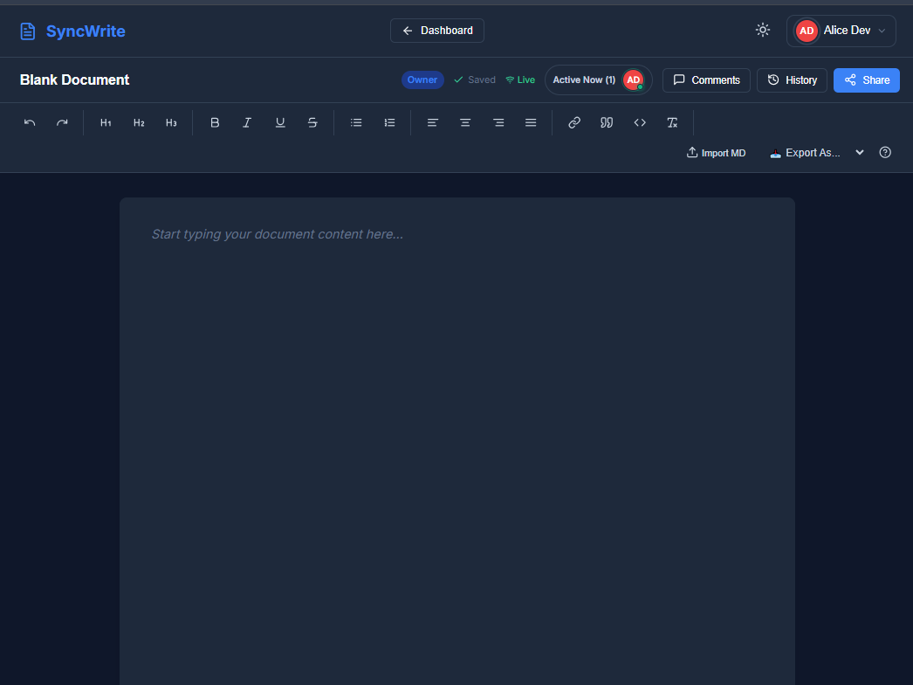Click the AD avatar in header

point(807,31)
